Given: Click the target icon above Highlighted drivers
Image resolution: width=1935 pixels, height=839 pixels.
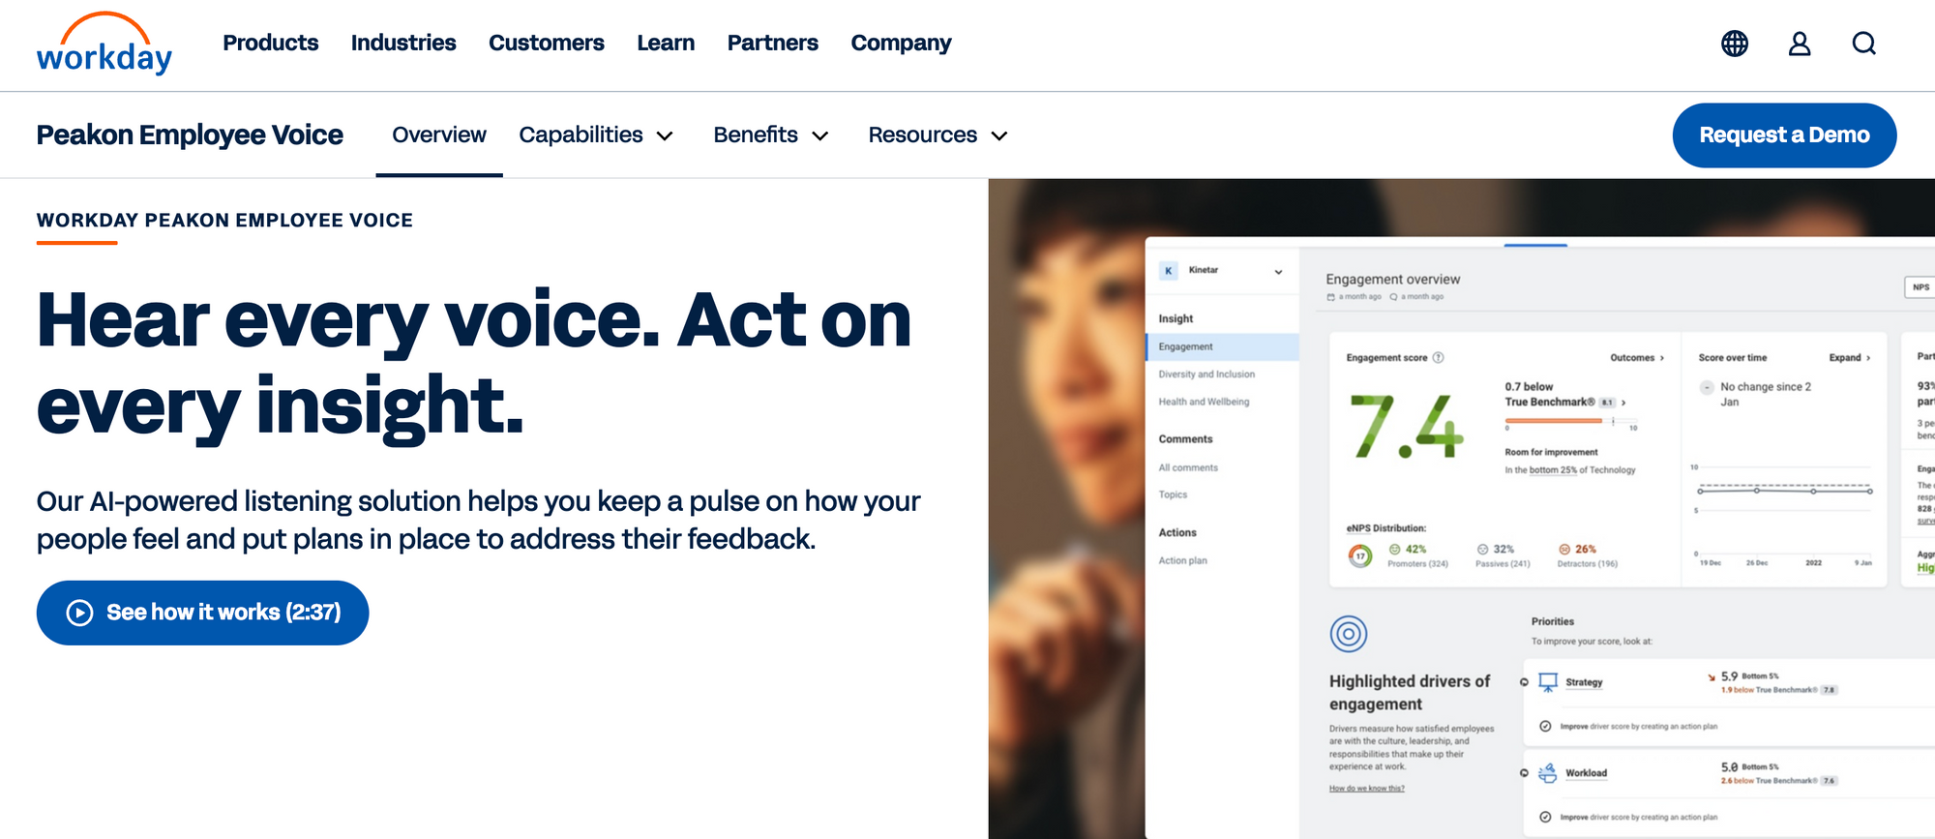Looking at the screenshot, I should coord(1349,634).
